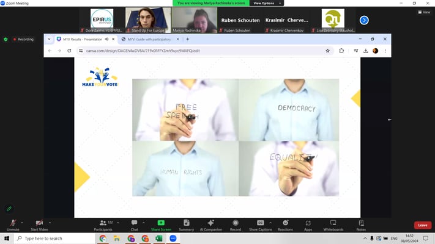Go back in the shared browser
435x244 pixels.
point(50,51)
